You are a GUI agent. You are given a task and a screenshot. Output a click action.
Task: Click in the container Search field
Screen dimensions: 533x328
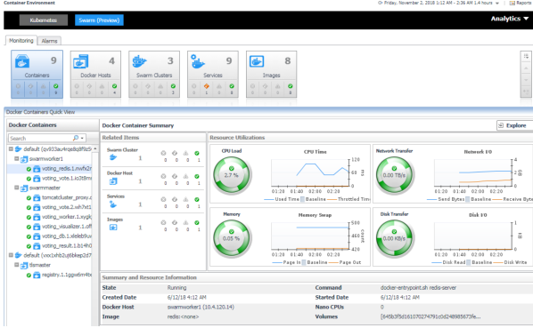(x=40, y=139)
